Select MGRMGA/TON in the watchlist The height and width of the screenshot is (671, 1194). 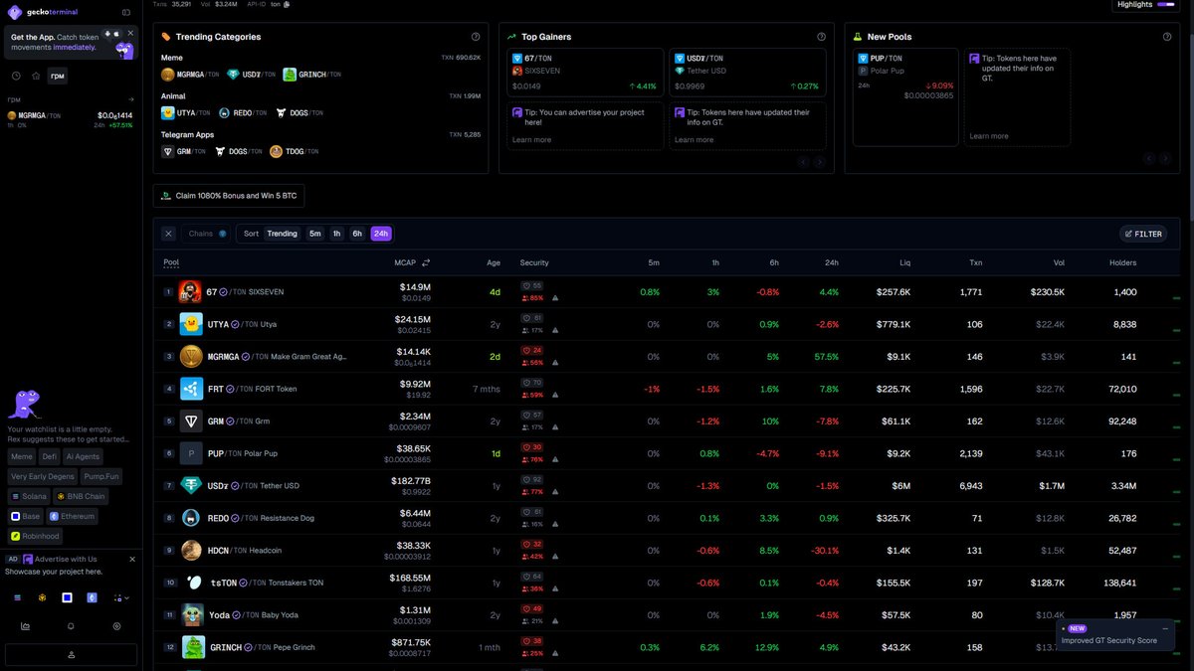pos(71,120)
